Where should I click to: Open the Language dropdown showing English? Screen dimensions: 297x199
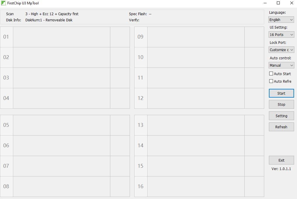pyautogui.click(x=281, y=20)
